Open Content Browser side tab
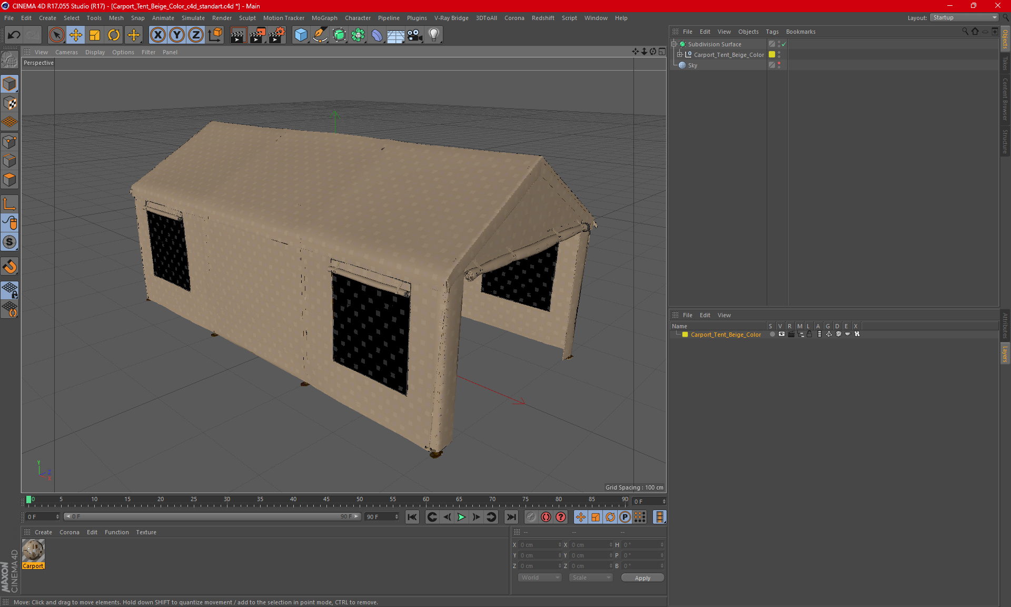This screenshot has height=607, width=1011. [x=1005, y=99]
